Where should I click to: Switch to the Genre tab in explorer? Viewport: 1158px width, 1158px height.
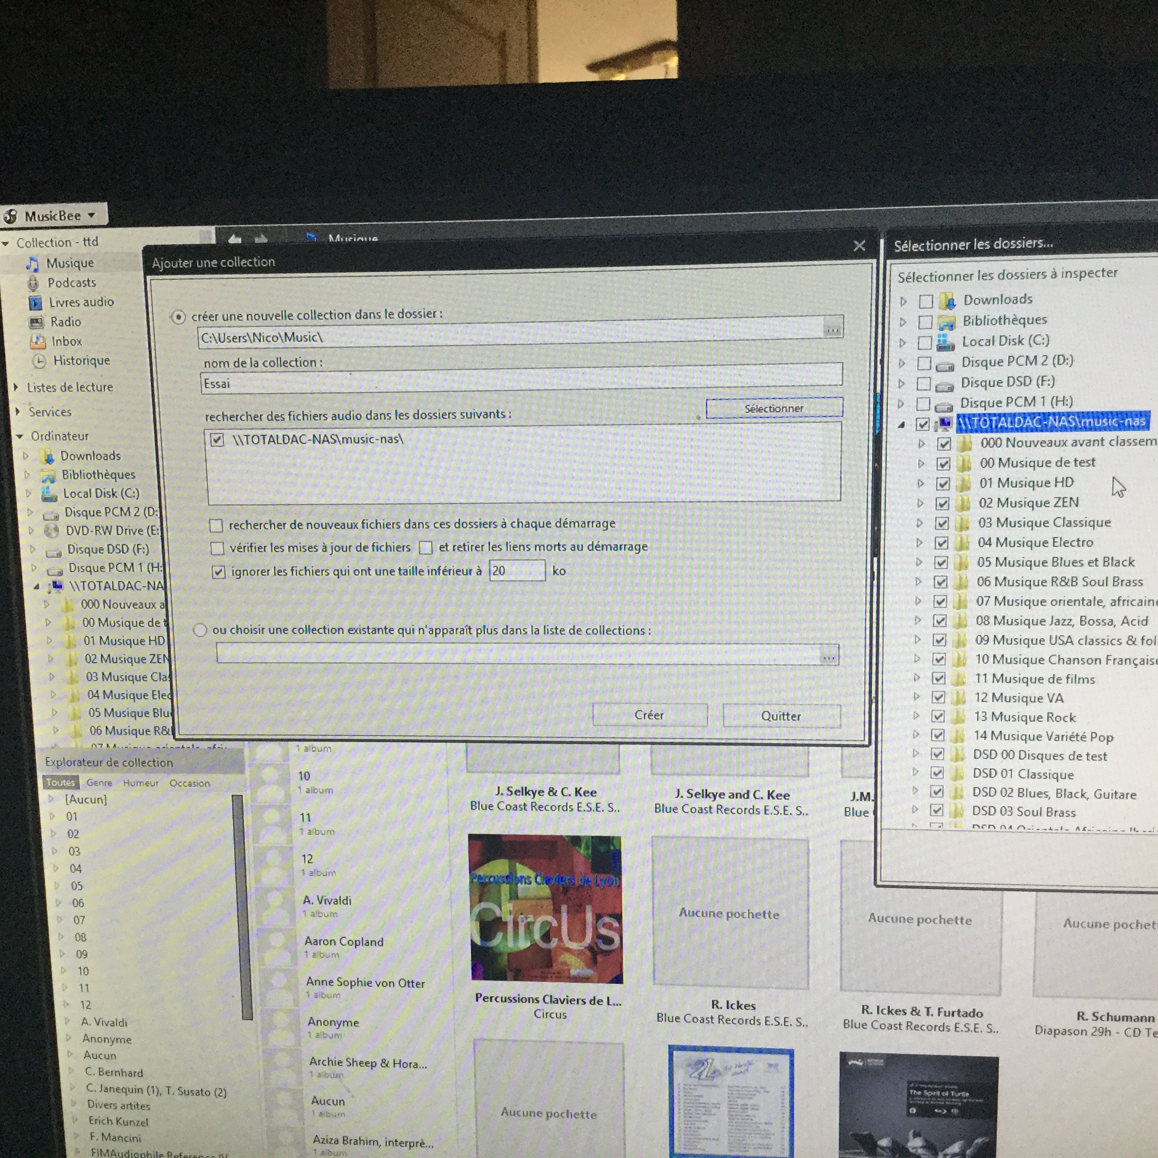point(99,783)
